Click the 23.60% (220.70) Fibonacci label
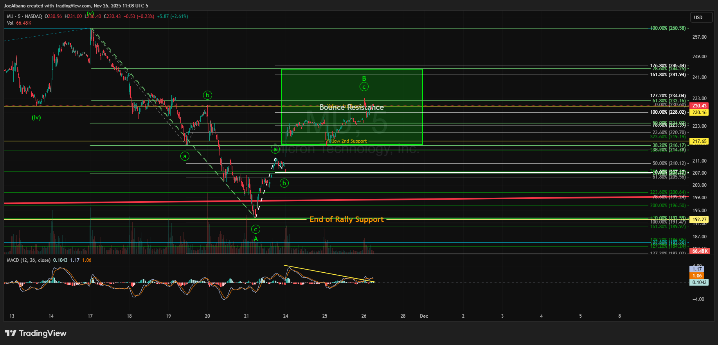This screenshot has width=718, height=345. click(x=669, y=133)
